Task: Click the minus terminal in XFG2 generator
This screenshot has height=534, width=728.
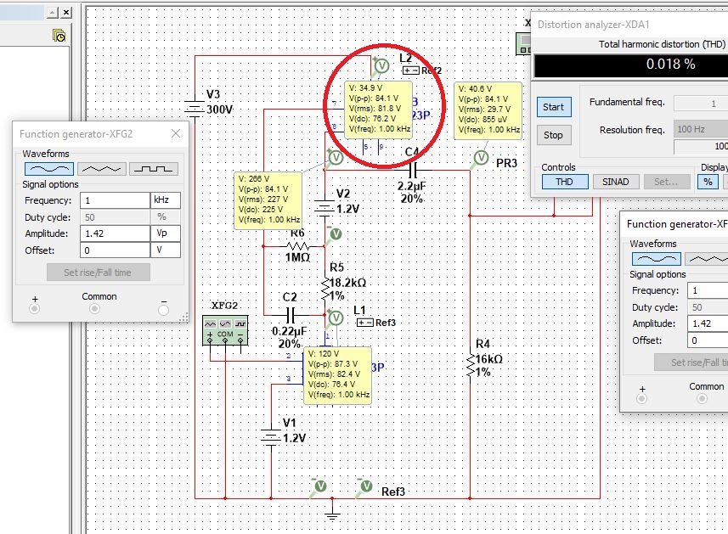Action: point(163,310)
